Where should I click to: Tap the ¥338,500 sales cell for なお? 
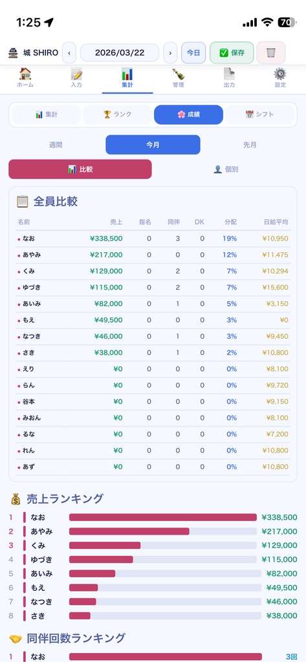(x=106, y=239)
